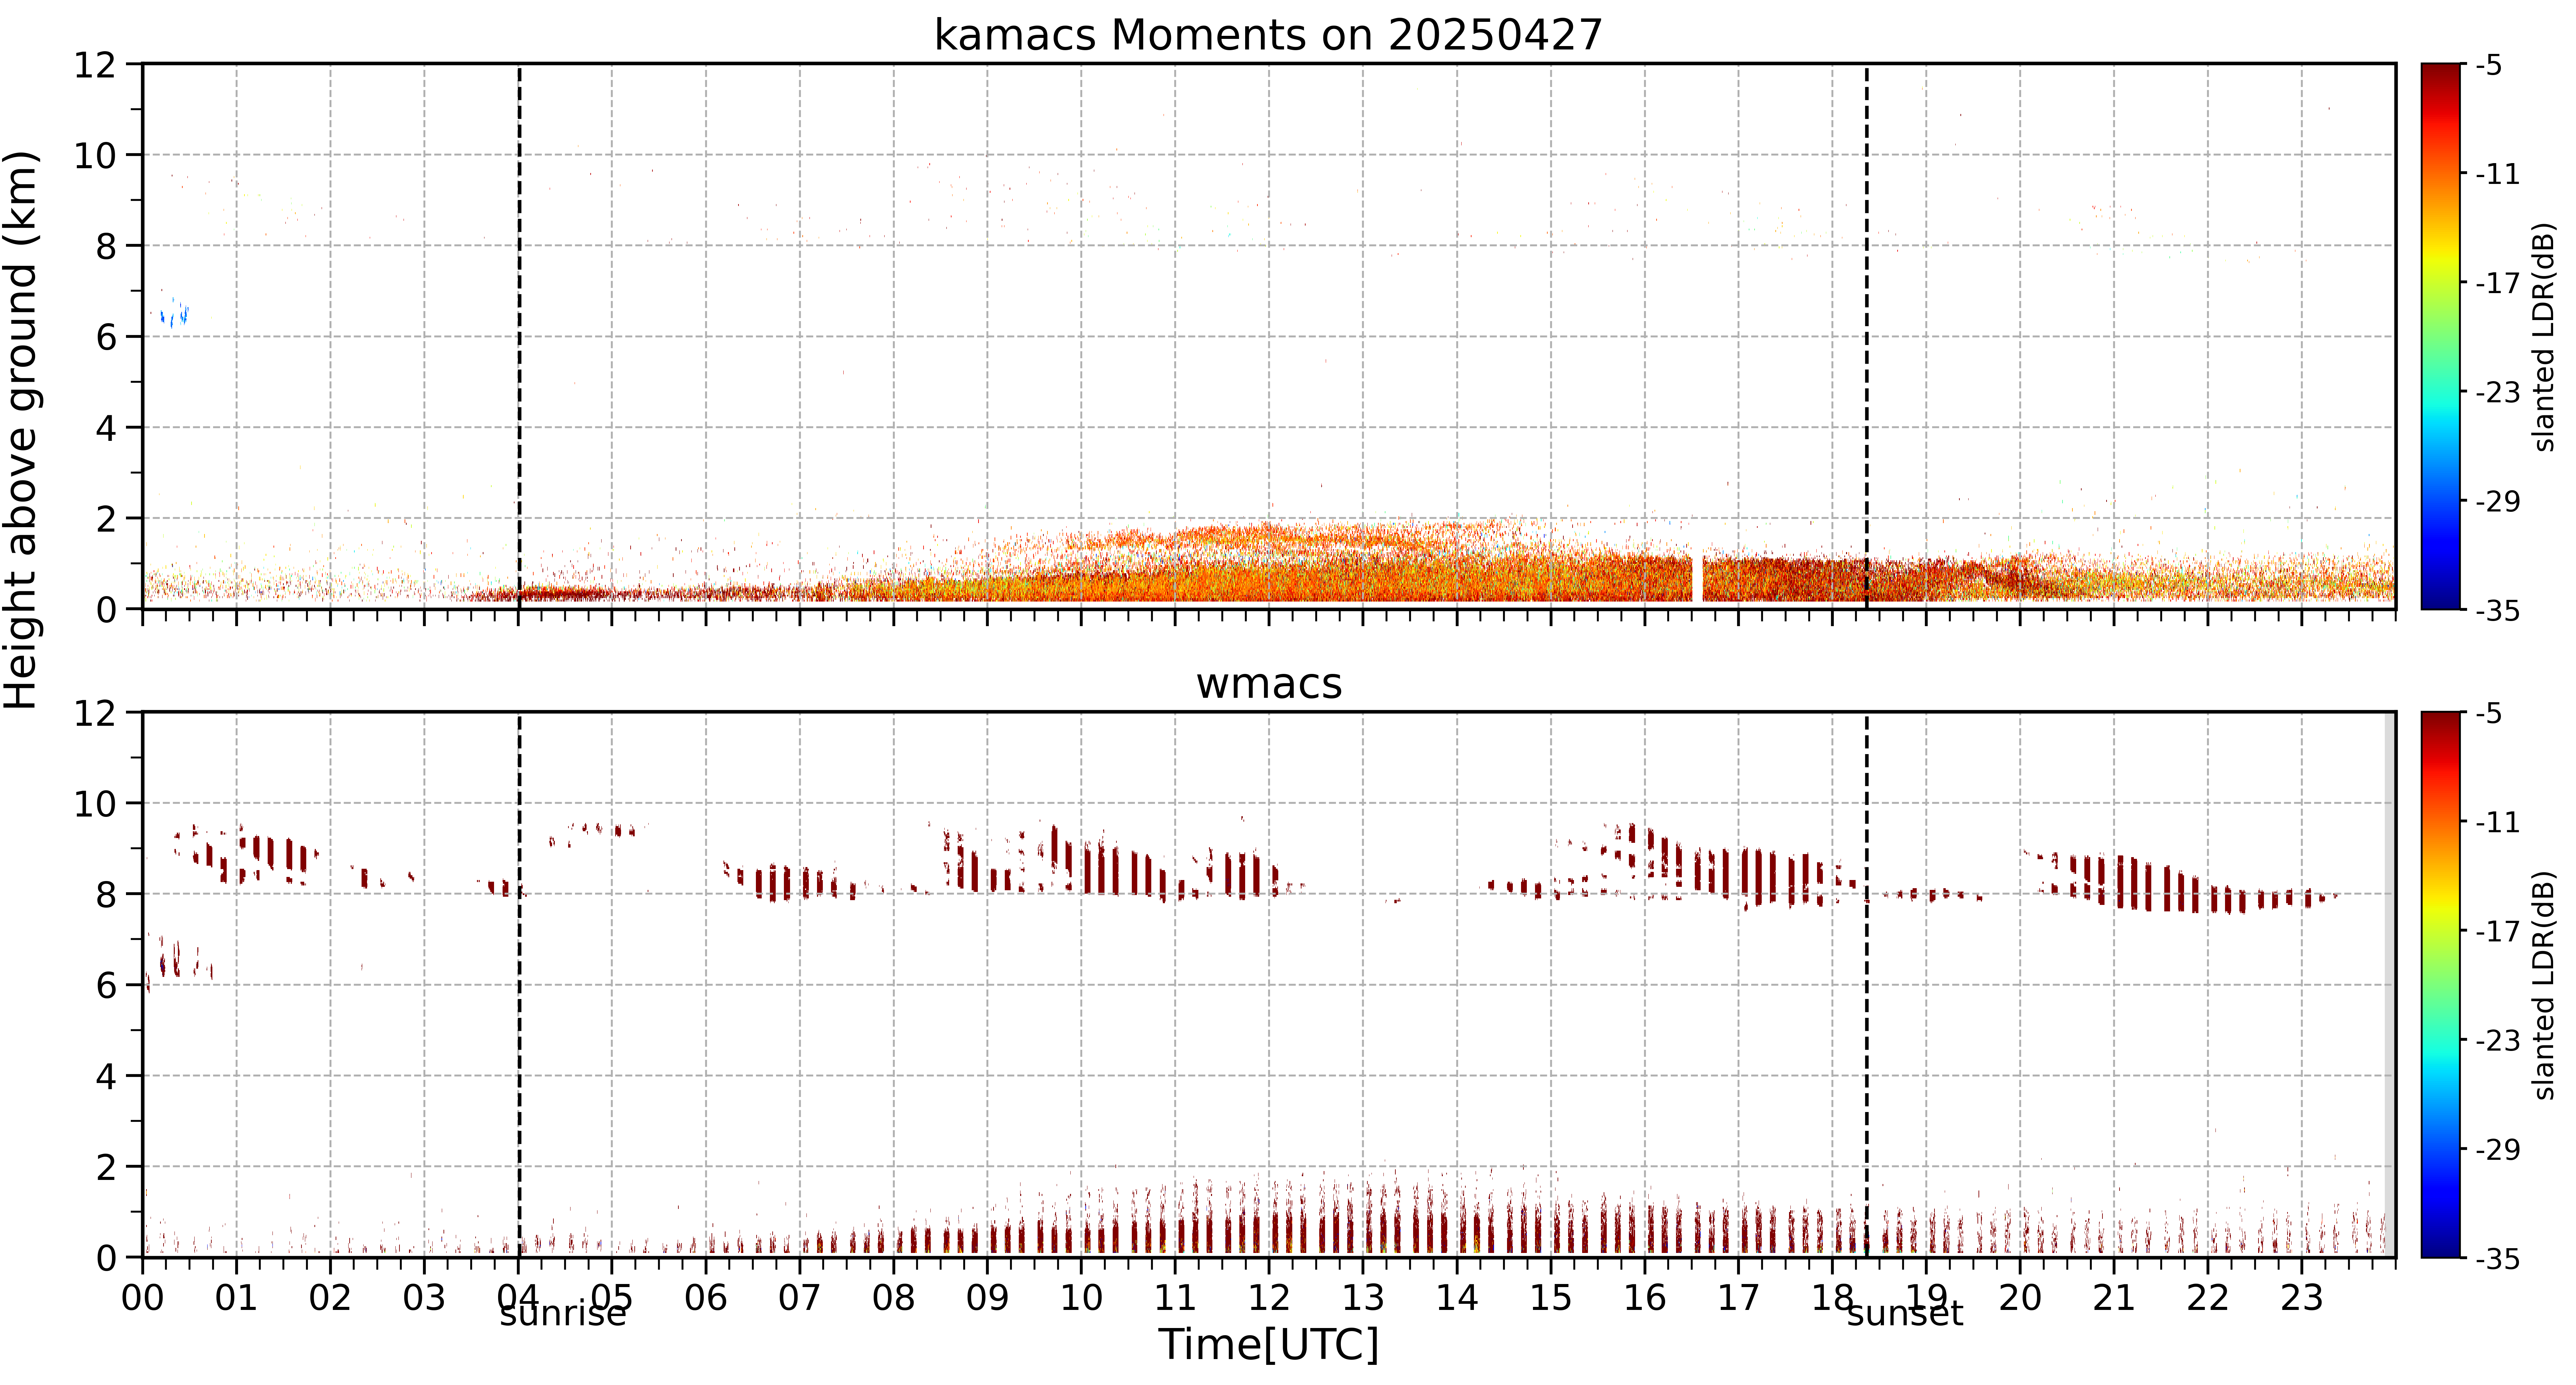This screenshot has height=1385, width=2576.
Task: Click wmacs panel y-axis tick '6'
Action: click(x=106, y=986)
